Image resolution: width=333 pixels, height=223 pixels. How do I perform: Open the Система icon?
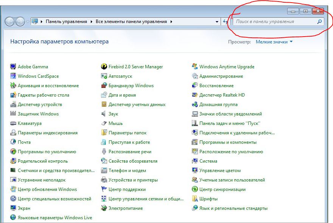pyautogui.click(x=195, y=161)
